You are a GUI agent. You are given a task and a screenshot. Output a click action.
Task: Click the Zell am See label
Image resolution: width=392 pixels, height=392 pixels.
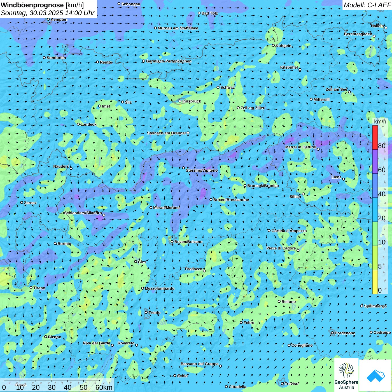pyautogui.click(x=336, y=89)
